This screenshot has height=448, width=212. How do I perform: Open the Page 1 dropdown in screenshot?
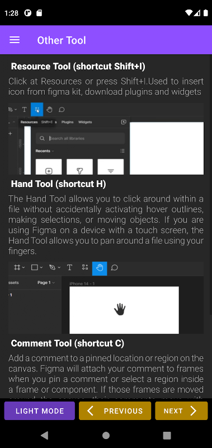pyautogui.click(x=46, y=283)
